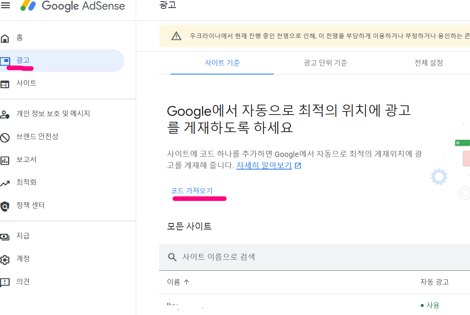Screen dimensions: 470x315
Task: Click the 광고 page title at top
Action: (x=168, y=5)
